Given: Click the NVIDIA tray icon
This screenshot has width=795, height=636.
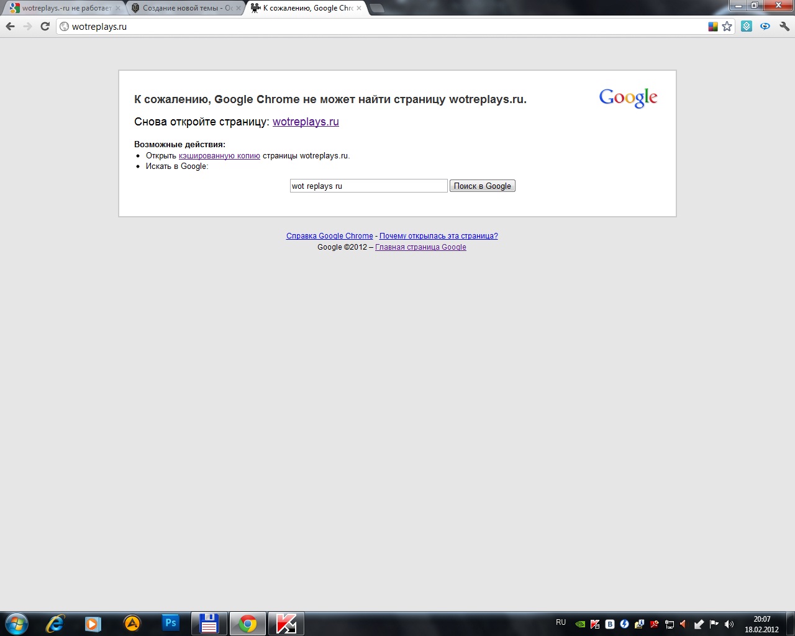Looking at the screenshot, I should coord(580,624).
